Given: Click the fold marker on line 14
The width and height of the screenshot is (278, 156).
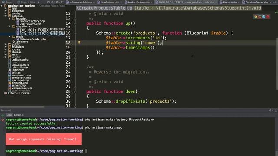Looking at the screenshot, I should click(x=75, y=23).
